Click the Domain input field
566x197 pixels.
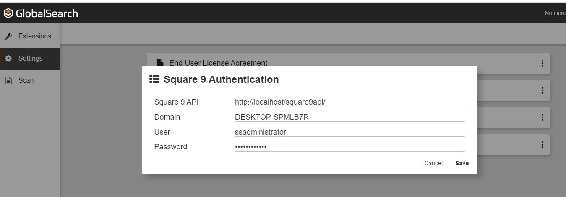point(349,117)
